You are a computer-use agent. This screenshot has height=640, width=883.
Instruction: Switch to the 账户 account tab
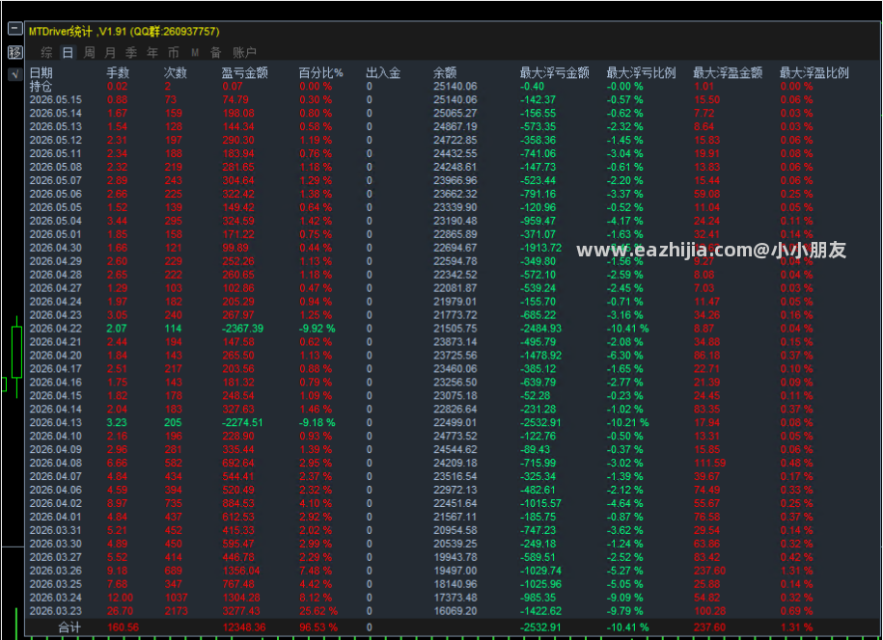point(244,52)
